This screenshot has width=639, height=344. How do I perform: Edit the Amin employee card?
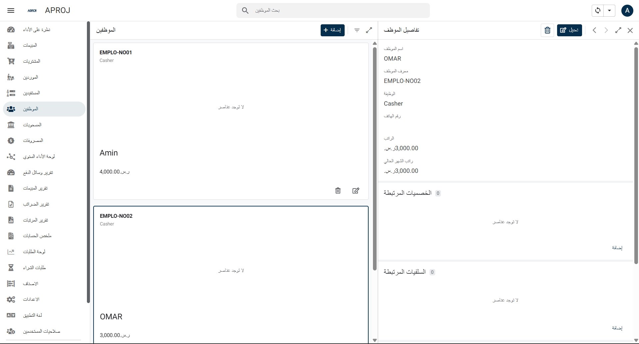356,190
